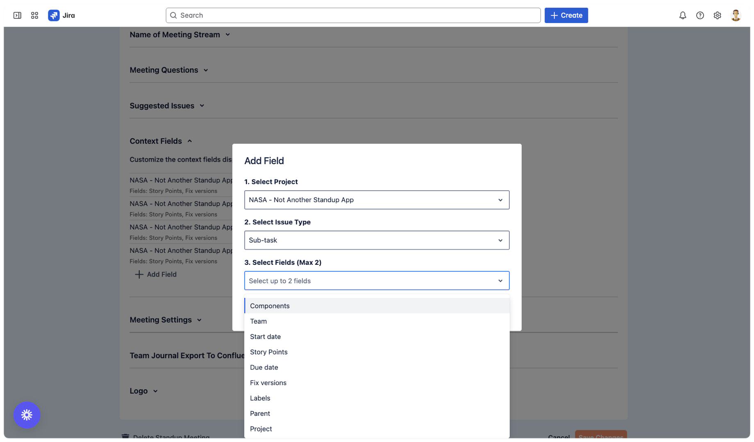Click the Add Field dialog heading

[x=264, y=161]
